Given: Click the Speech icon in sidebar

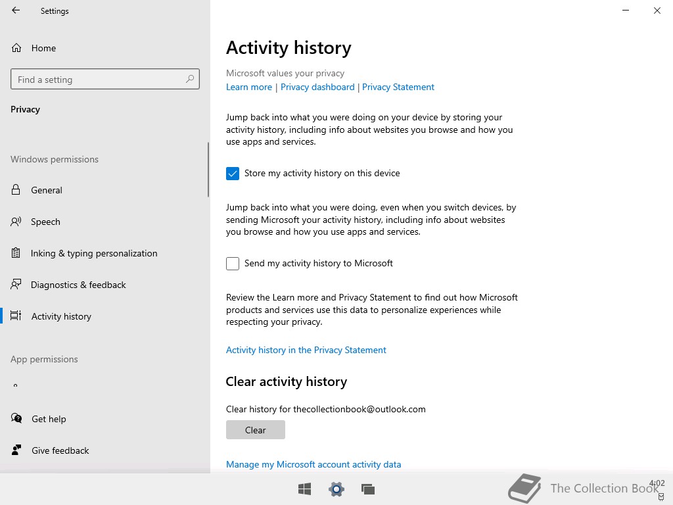Looking at the screenshot, I should [x=16, y=222].
